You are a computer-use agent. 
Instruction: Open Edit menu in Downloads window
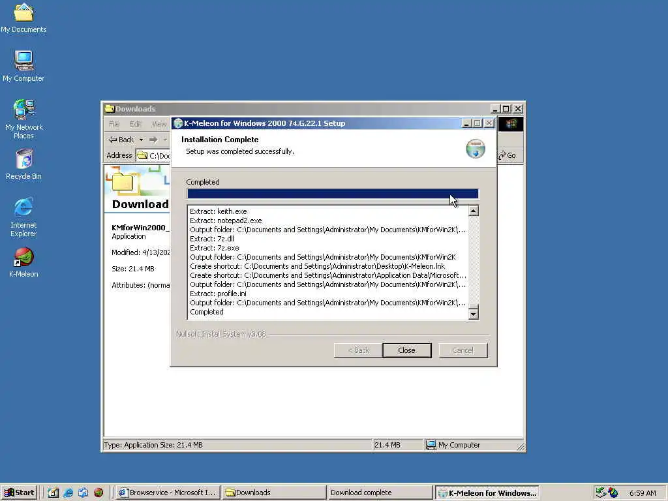click(x=136, y=124)
